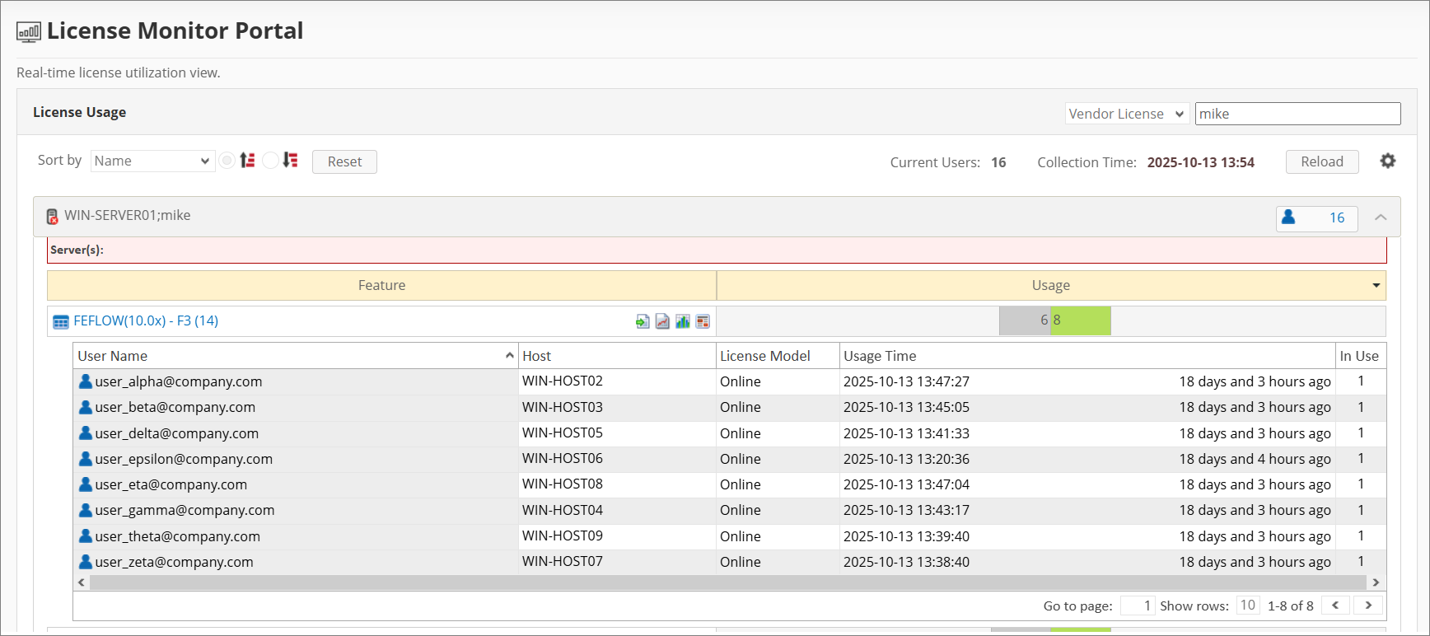Image resolution: width=1430 pixels, height=636 pixels.
Task: Click the horizontal scrollbar track
Action: [728, 582]
